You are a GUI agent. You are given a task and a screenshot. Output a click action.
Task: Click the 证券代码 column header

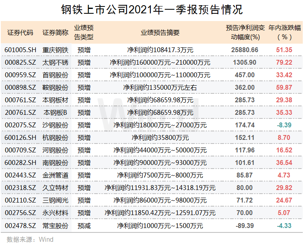[20, 33]
